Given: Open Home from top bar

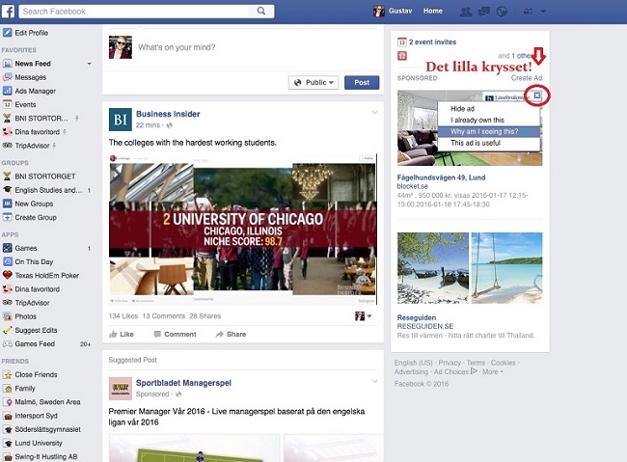Looking at the screenshot, I should tap(433, 12).
